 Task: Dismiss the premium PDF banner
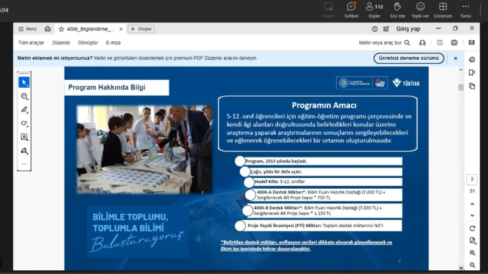coord(455,58)
